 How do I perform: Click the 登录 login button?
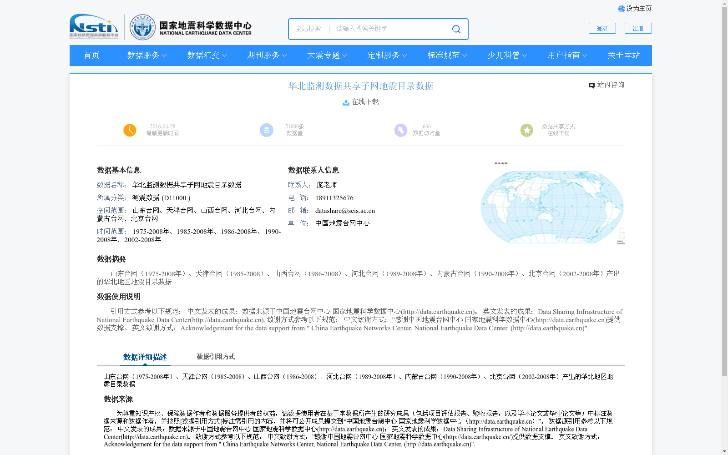pyautogui.click(x=602, y=28)
